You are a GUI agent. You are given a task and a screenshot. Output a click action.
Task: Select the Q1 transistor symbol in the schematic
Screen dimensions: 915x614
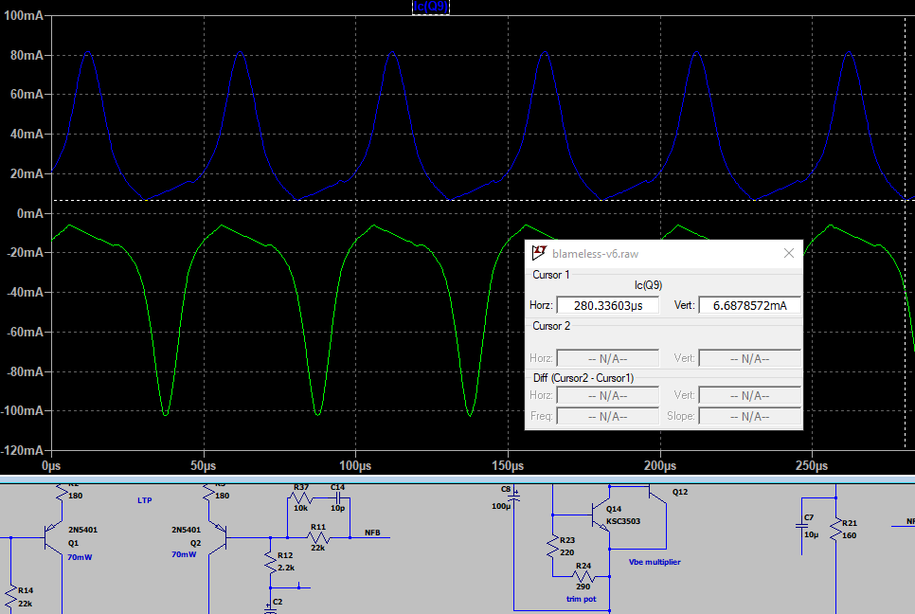point(54,537)
